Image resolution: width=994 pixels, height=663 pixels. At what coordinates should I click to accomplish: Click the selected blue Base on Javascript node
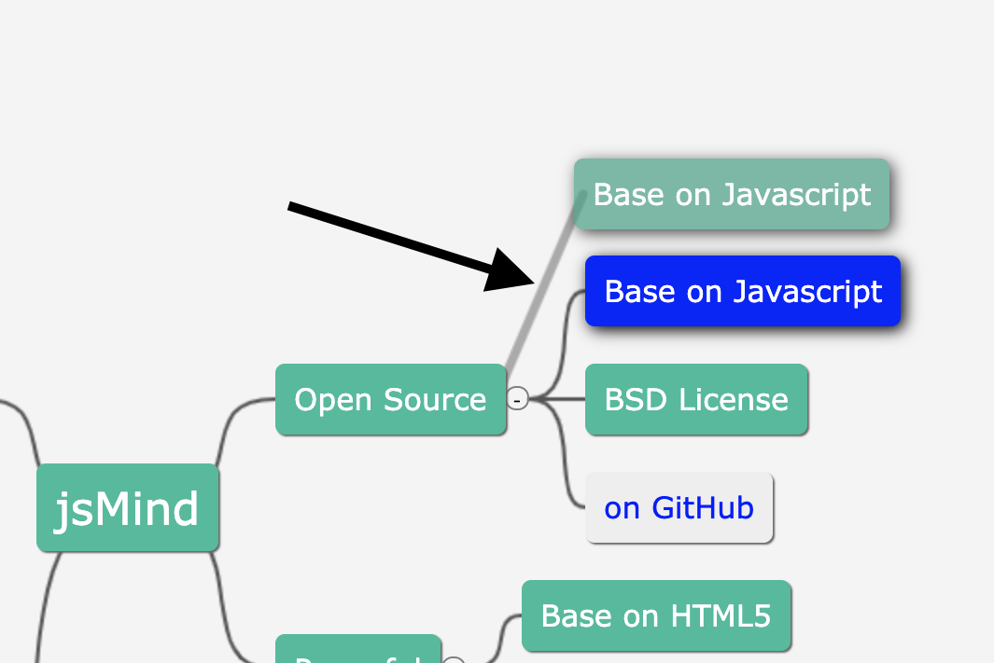(742, 291)
